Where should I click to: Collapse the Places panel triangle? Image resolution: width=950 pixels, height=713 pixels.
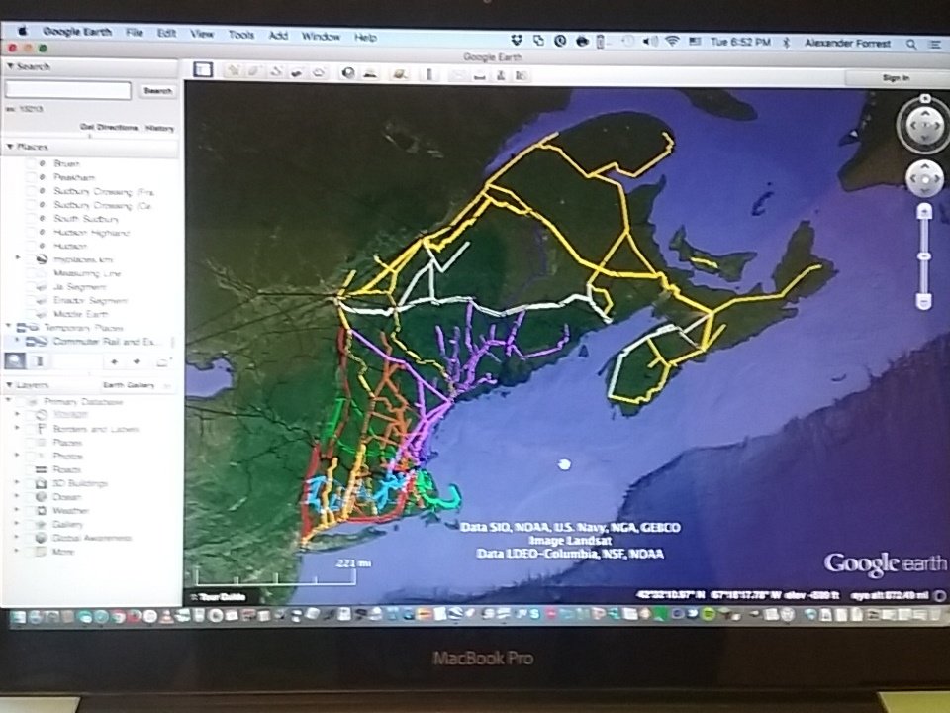pos(10,147)
